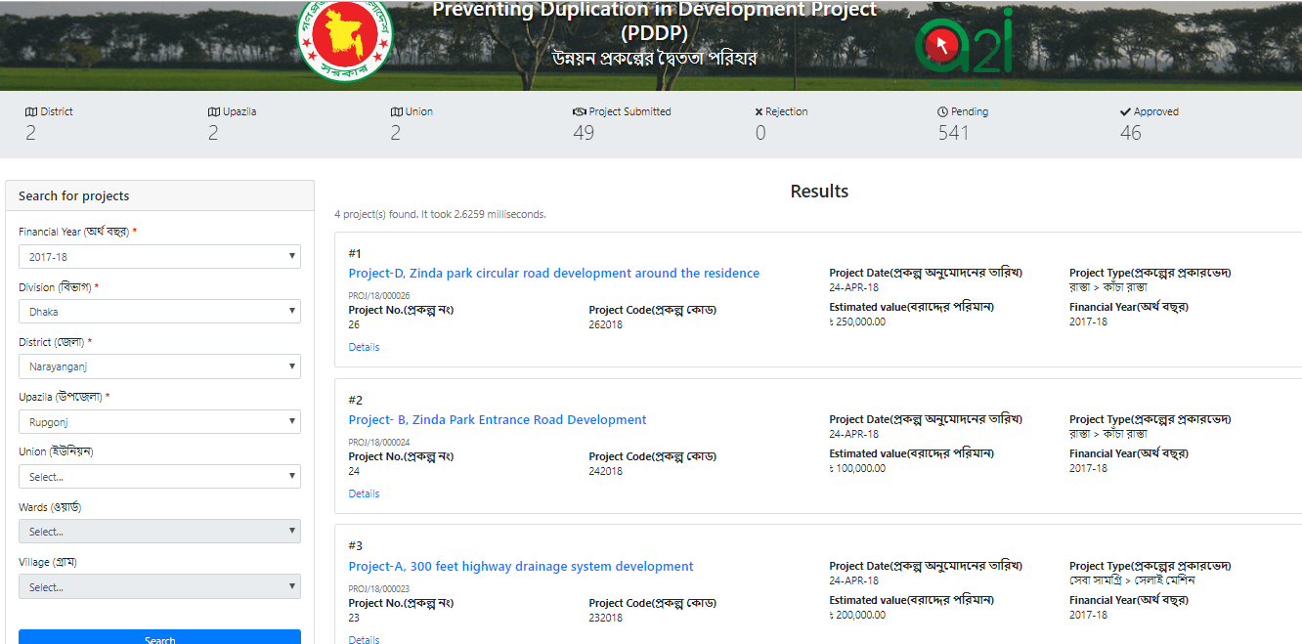1302x644 pixels.
Task: Click the Bangladesh government seal logo
Action: [343, 41]
